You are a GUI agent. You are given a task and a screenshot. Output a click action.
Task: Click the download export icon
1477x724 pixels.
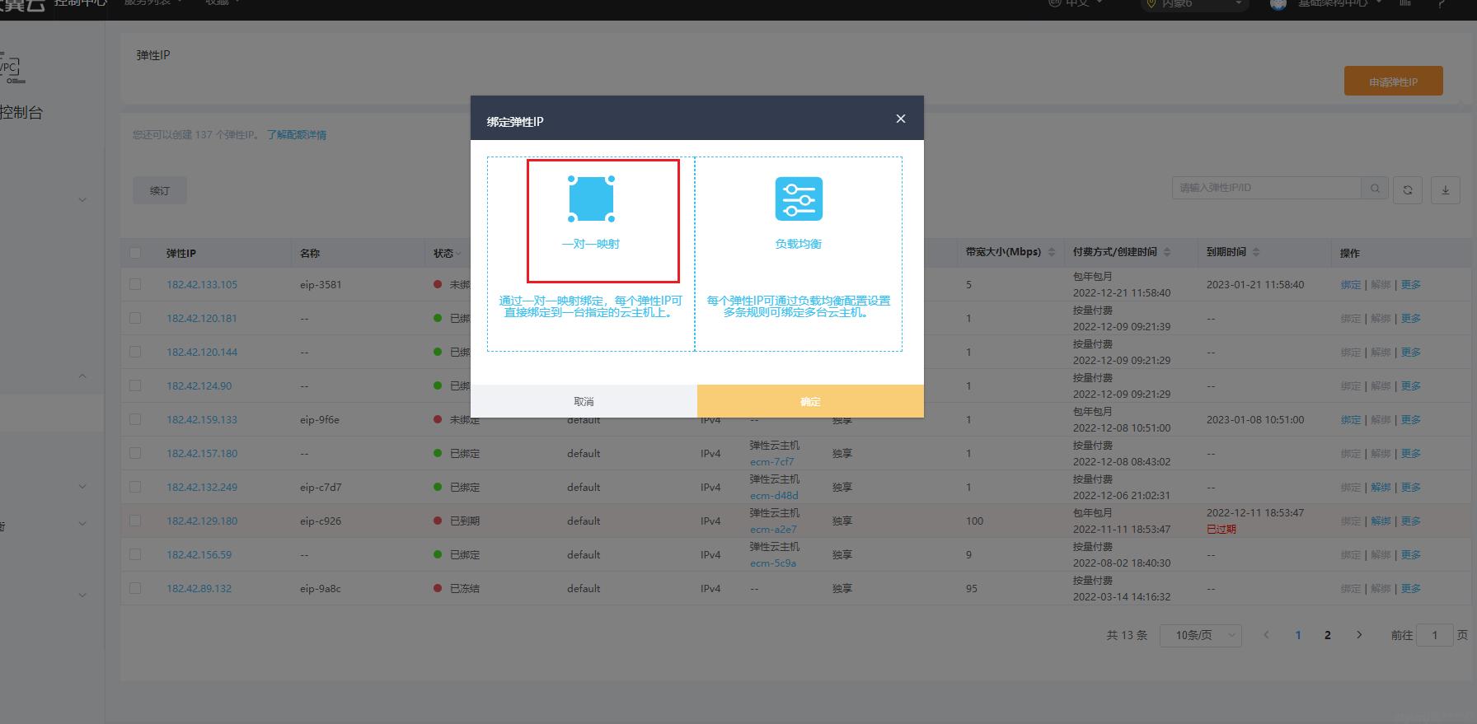[x=1445, y=189]
